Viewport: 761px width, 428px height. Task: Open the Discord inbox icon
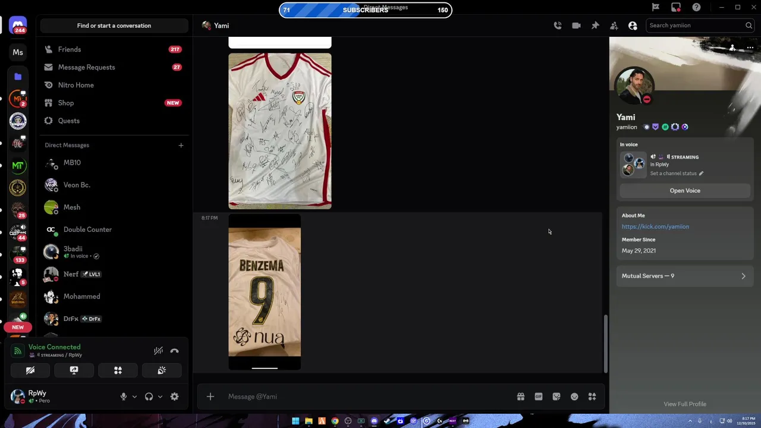[x=676, y=7]
